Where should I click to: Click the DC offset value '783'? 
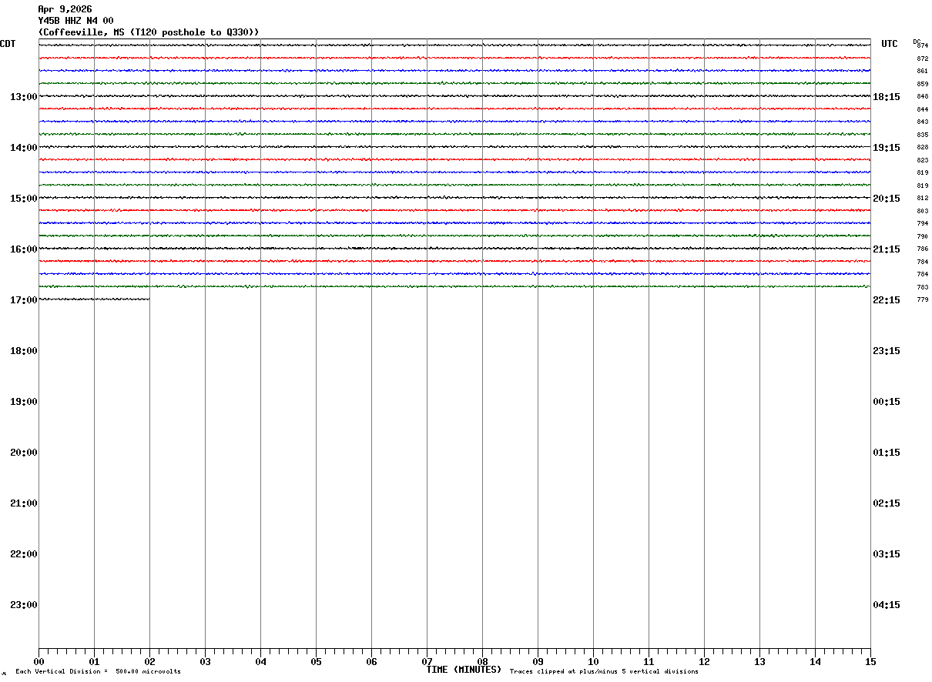923,287
